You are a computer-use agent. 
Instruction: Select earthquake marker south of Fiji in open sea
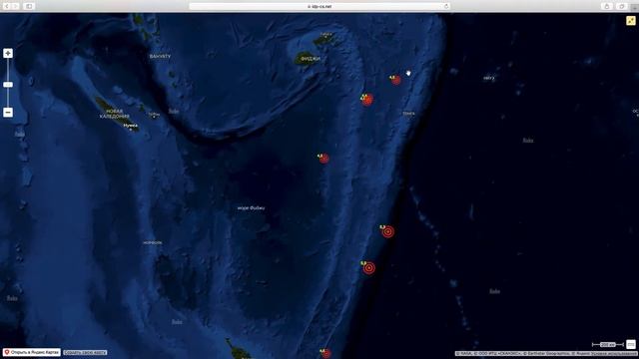pos(323,159)
